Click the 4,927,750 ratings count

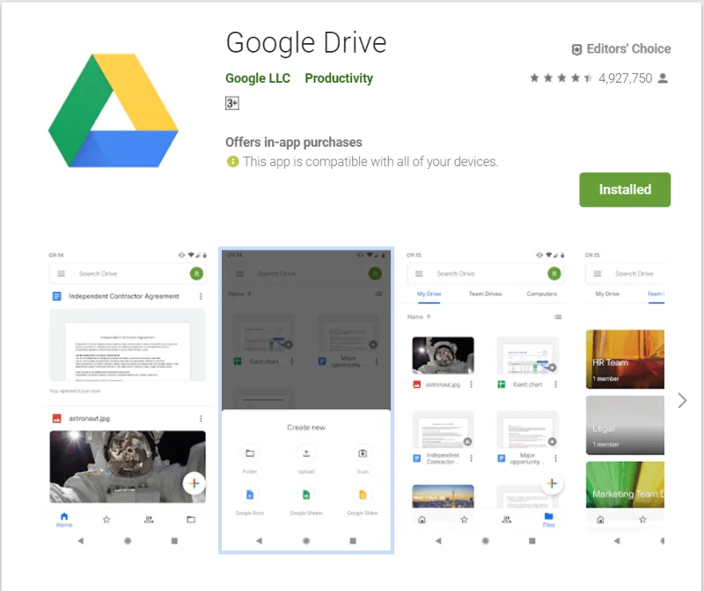point(625,78)
